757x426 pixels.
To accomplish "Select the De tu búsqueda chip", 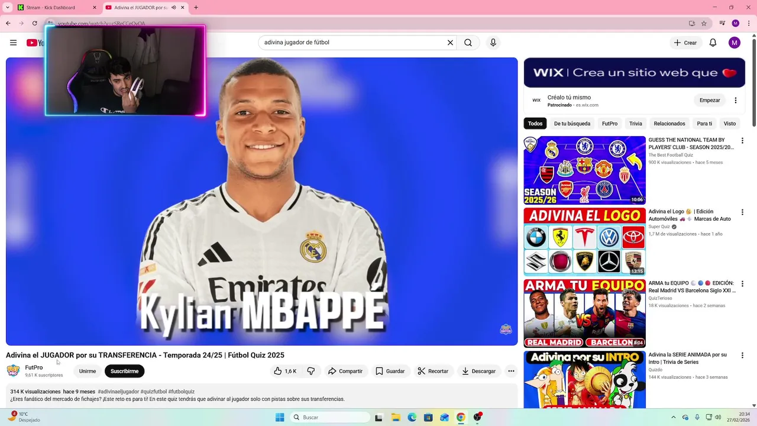I will click(x=572, y=124).
